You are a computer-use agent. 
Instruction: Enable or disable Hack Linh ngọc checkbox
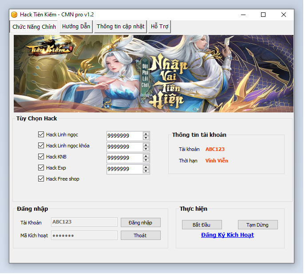[x=41, y=135]
